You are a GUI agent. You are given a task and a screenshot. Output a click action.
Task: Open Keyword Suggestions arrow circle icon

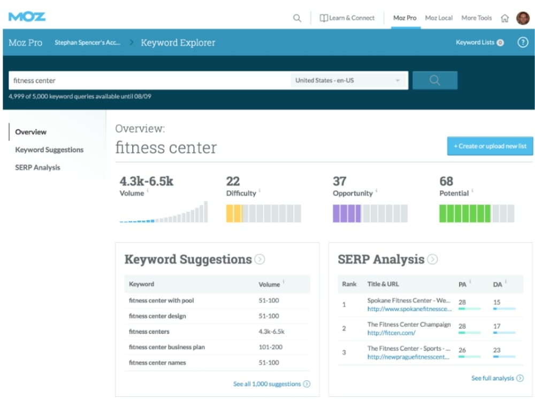tap(259, 259)
